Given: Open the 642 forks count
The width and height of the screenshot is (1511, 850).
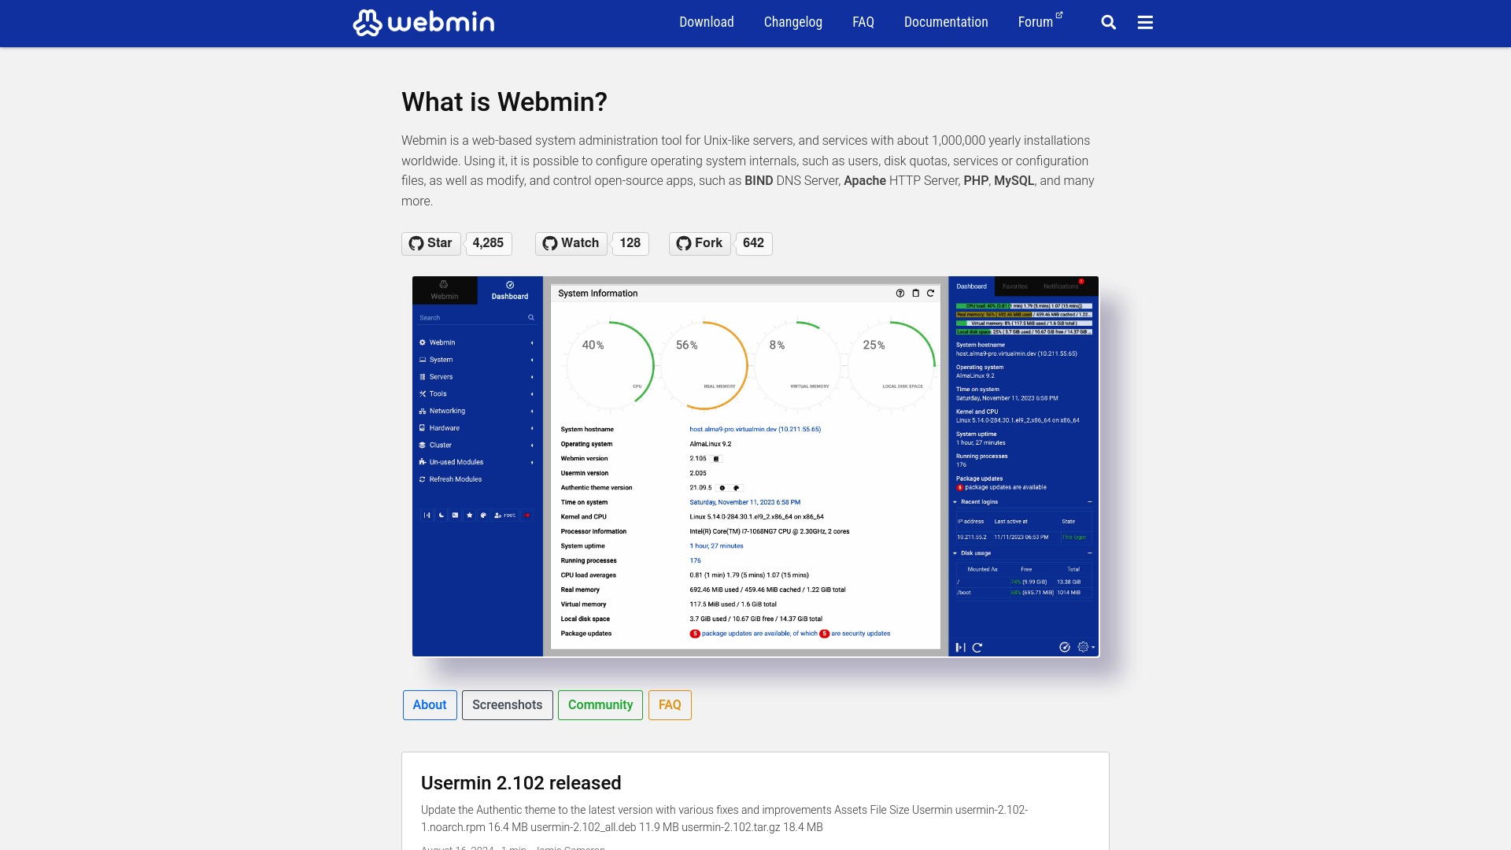Looking at the screenshot, I should tap(753, 243).
